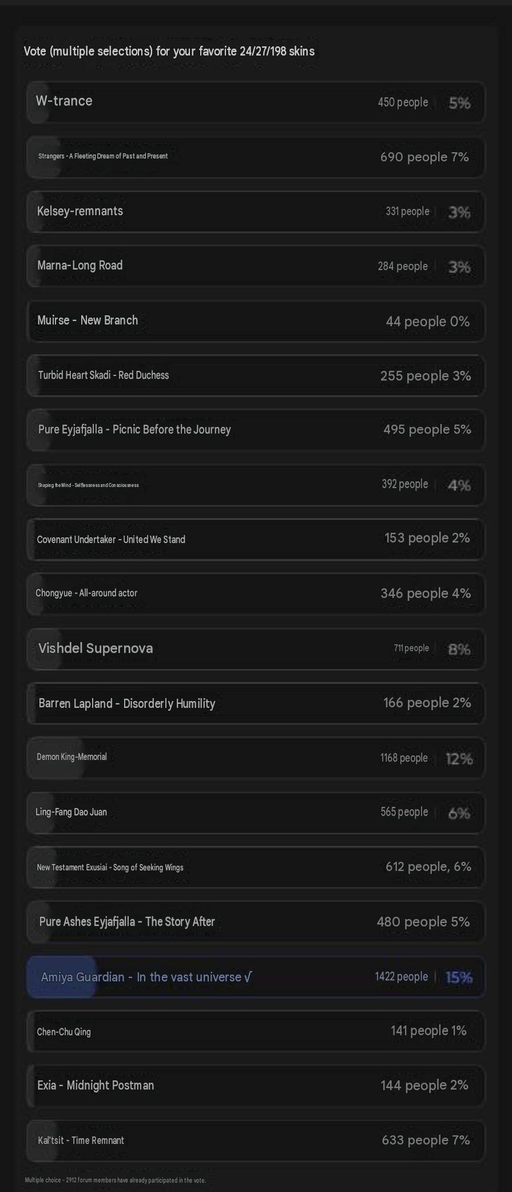
Task: Choose the Vishdel Supernova poll row
Action: (x=256, y=649)
